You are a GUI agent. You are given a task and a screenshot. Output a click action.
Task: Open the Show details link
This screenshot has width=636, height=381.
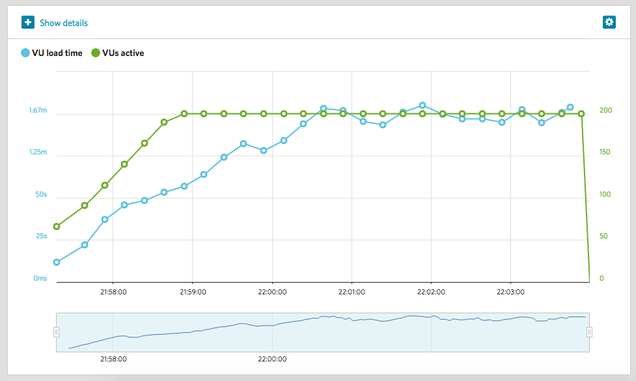point(63,23)
